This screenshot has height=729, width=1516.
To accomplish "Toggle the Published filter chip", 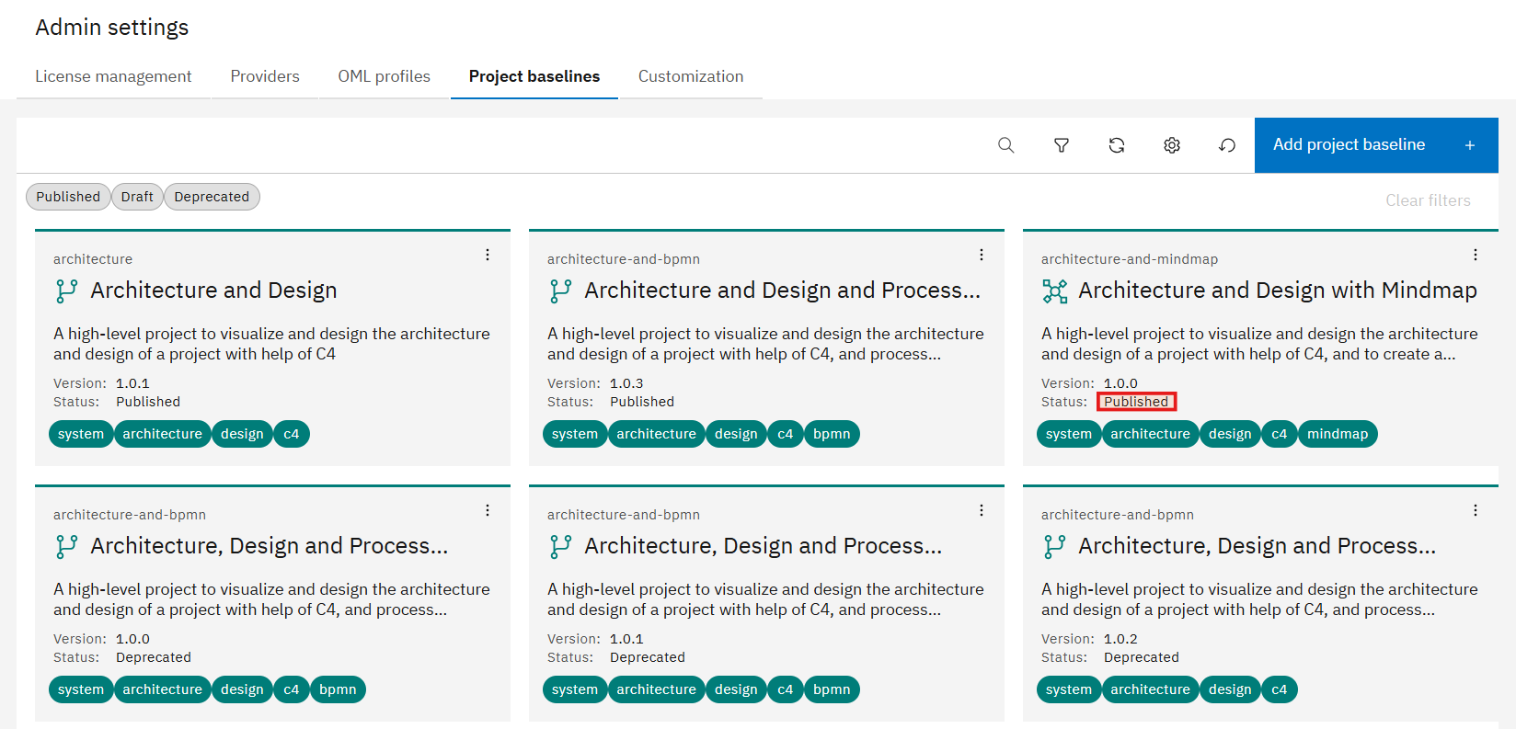I will (68, 197).
